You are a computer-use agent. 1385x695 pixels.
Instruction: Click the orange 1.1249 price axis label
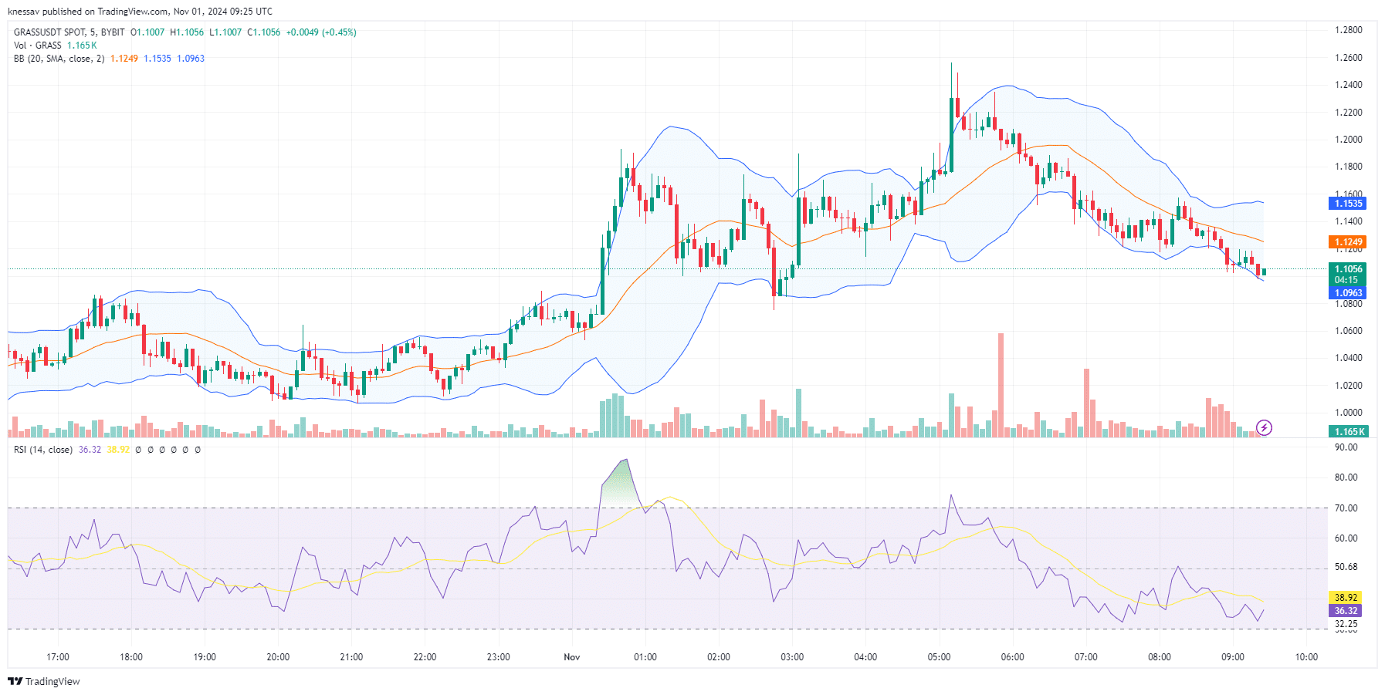pos(1348,242)
